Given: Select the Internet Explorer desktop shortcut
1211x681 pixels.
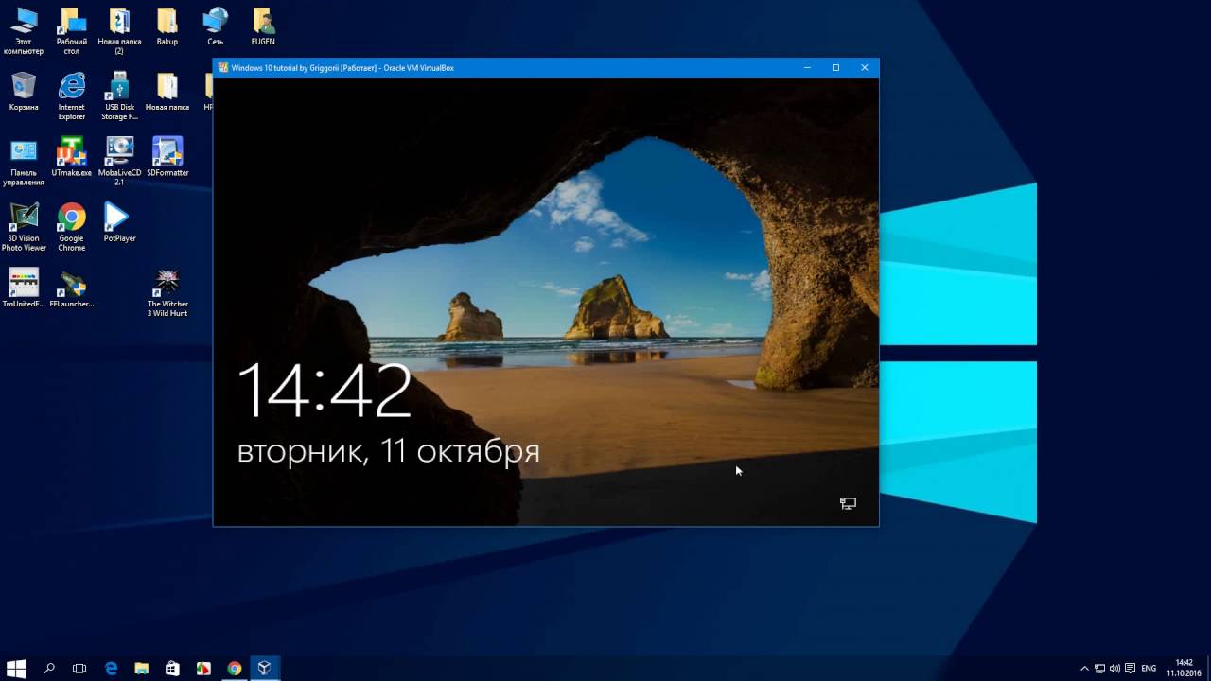Looking at the screenshot, I should (72, 96).
